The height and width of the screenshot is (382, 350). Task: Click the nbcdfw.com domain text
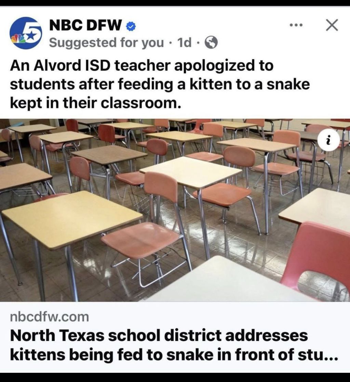[50, 317]
